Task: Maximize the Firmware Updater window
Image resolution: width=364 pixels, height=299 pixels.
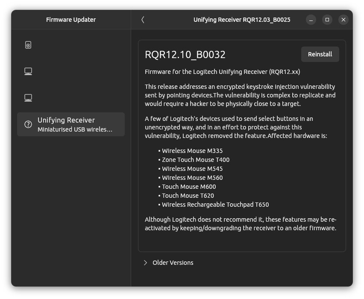Action: click(x=327, y=20)
